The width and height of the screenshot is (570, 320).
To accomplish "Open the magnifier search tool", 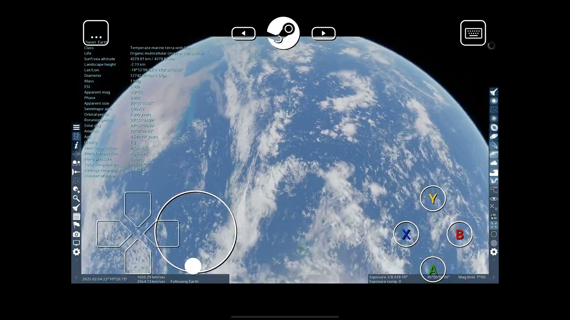I will pyautogui.click(x=76, y=198).
